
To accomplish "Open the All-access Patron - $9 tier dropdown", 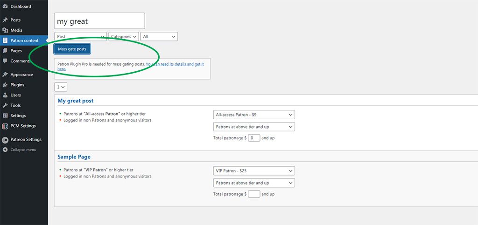I will [254, 115].
